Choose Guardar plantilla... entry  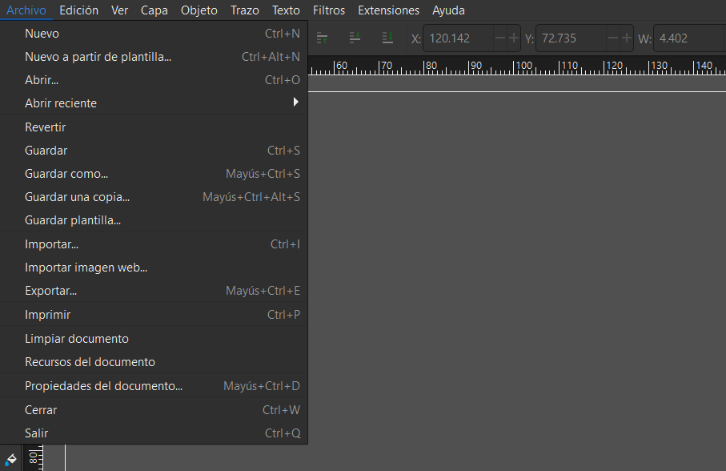pyautogui.click(x=154, y=220)
